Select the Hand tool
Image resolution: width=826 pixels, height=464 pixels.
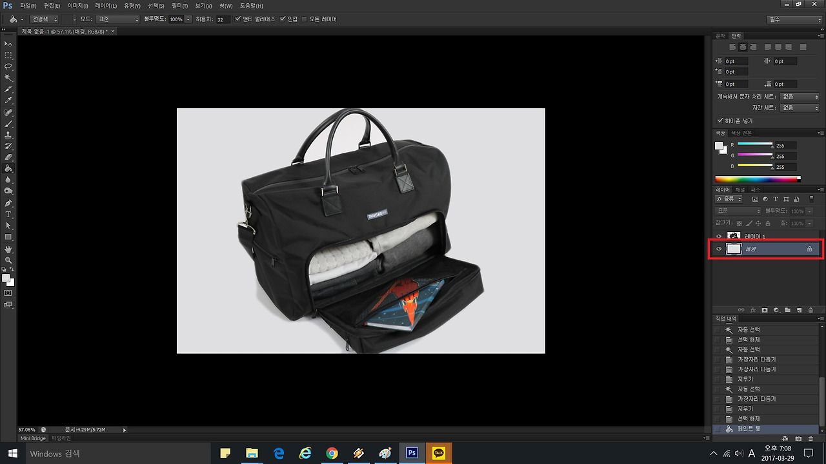pyautogui.click(x=8, y=249)
